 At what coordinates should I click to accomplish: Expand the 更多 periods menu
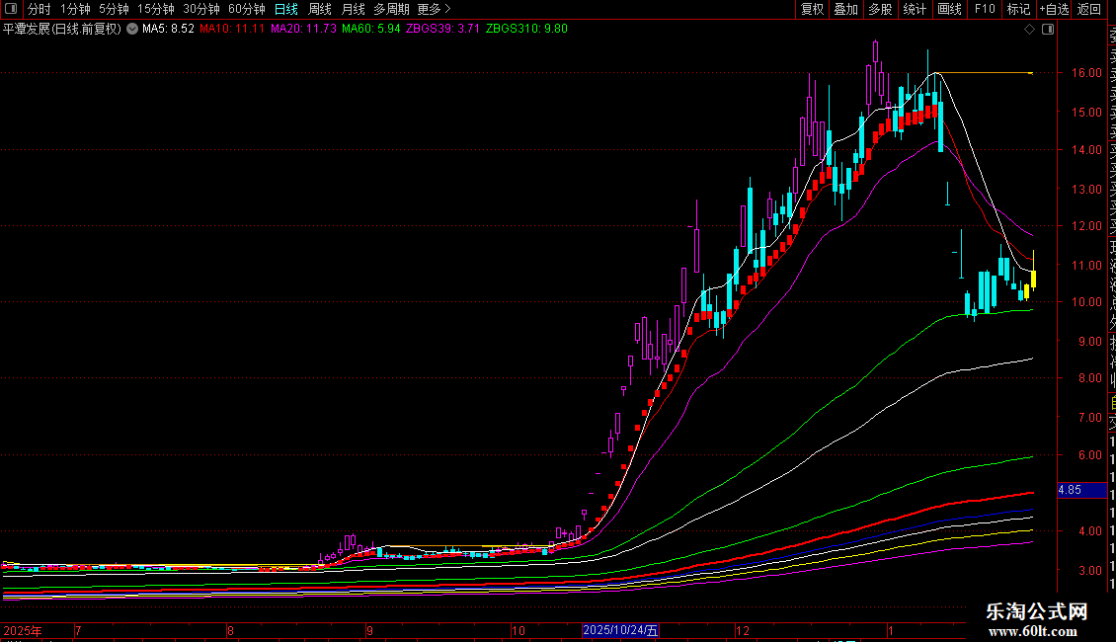[434, 9]
